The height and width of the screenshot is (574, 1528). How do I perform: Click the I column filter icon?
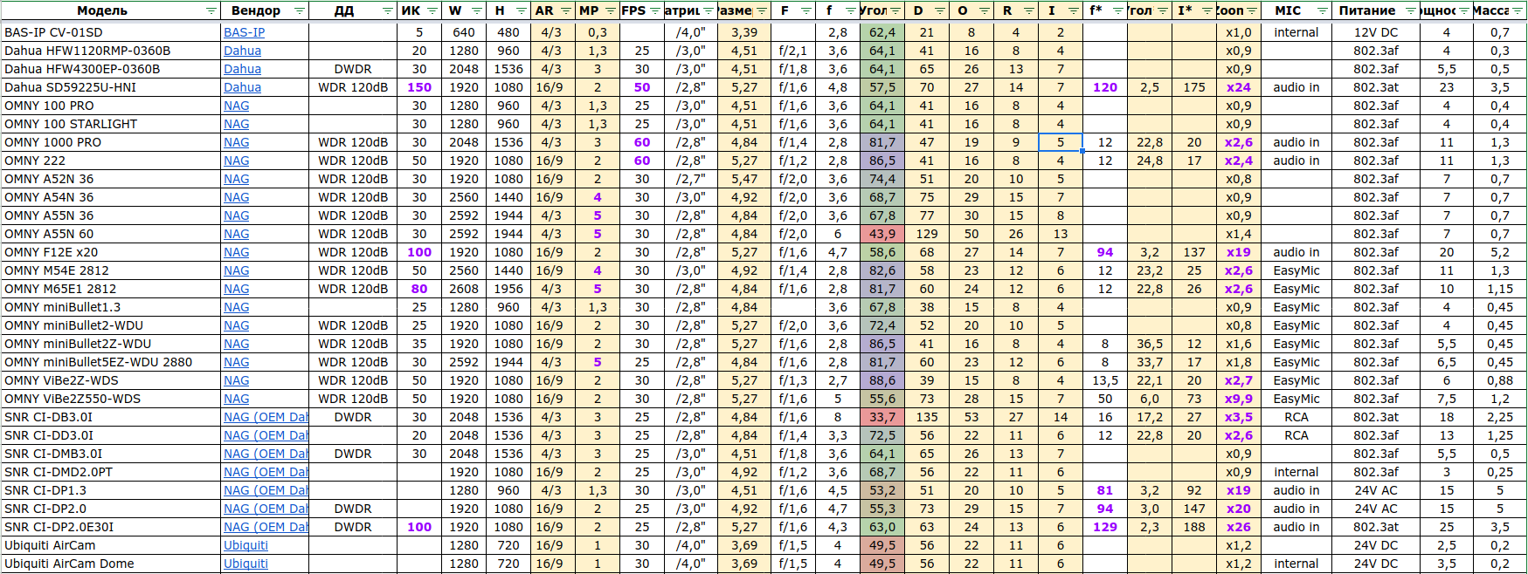1074,11
